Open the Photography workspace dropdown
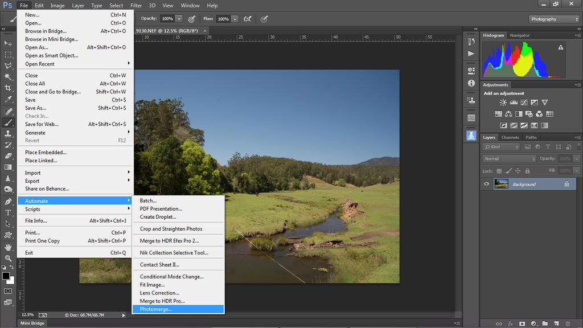 (x=553, y=19)
